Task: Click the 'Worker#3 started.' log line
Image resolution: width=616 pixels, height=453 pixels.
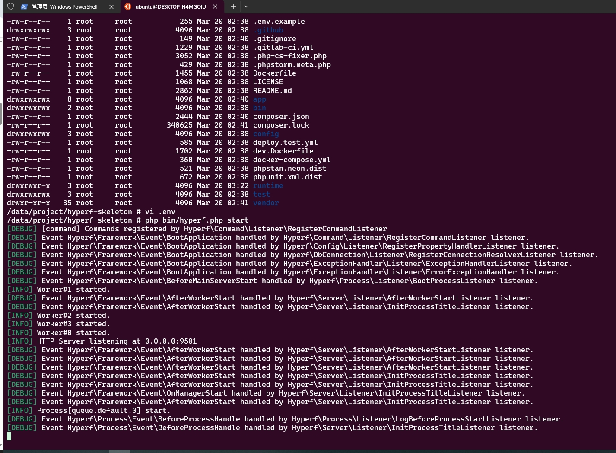Action: [x=59, y=324]
